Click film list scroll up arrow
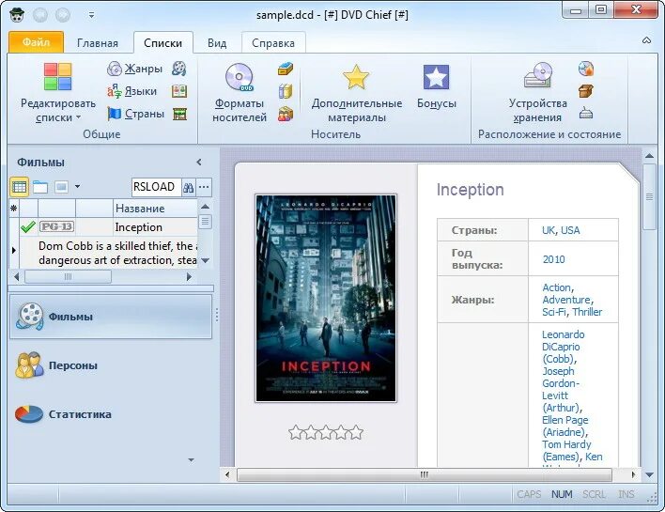665x512 pixels. pos(206,207)
